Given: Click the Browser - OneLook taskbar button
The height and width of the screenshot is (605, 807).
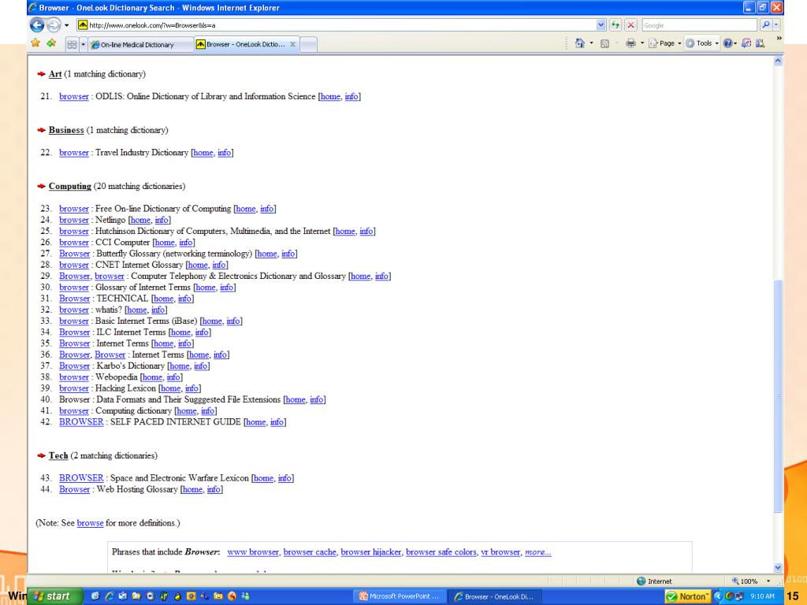Looking at the screenshot, I should (494, 597).
